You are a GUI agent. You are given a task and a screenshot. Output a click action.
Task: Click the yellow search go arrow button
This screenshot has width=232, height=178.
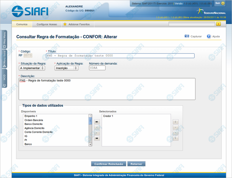(x=218, y=24)
